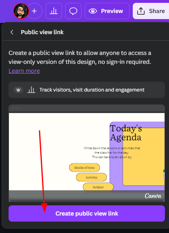Open the analytics bar chart in top toolbar

point(54,11)
